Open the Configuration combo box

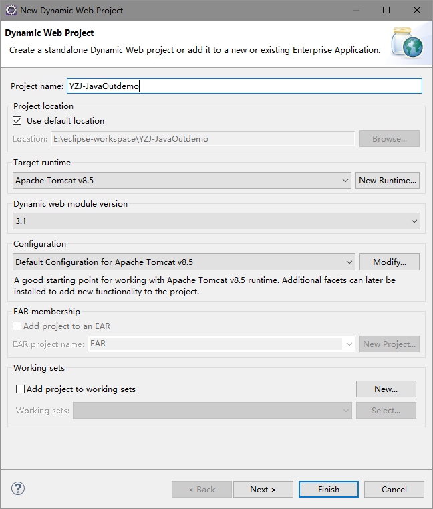click(184, 262)
